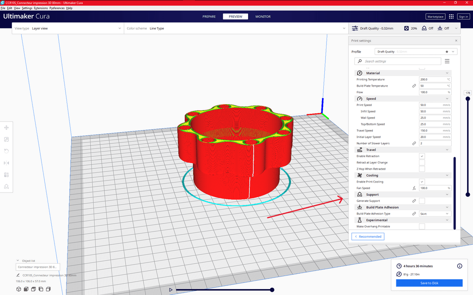The image size is (473, 295).
Task: Open the settings visibility hamburger menu
Action: [447, 61]
